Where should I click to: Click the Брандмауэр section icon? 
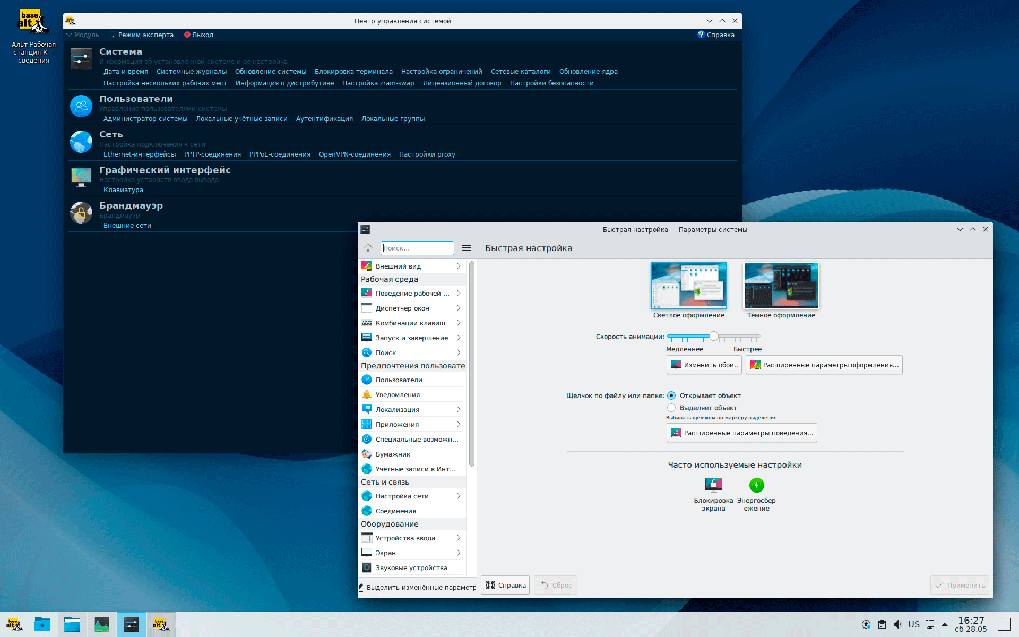[x=81, y=213]
